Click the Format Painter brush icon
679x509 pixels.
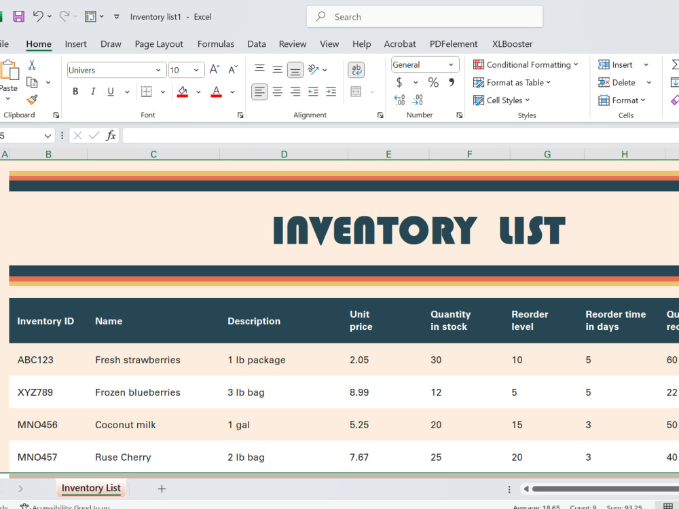pos(32,100)
